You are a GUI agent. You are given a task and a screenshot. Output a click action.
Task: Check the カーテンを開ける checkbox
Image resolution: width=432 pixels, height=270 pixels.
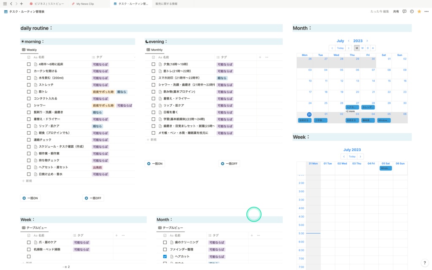point(29,71)
